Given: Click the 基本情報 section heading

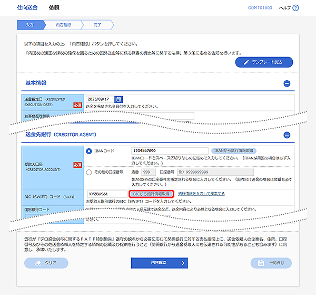Looking at the screenshot, I should click(x=36, y=83).
